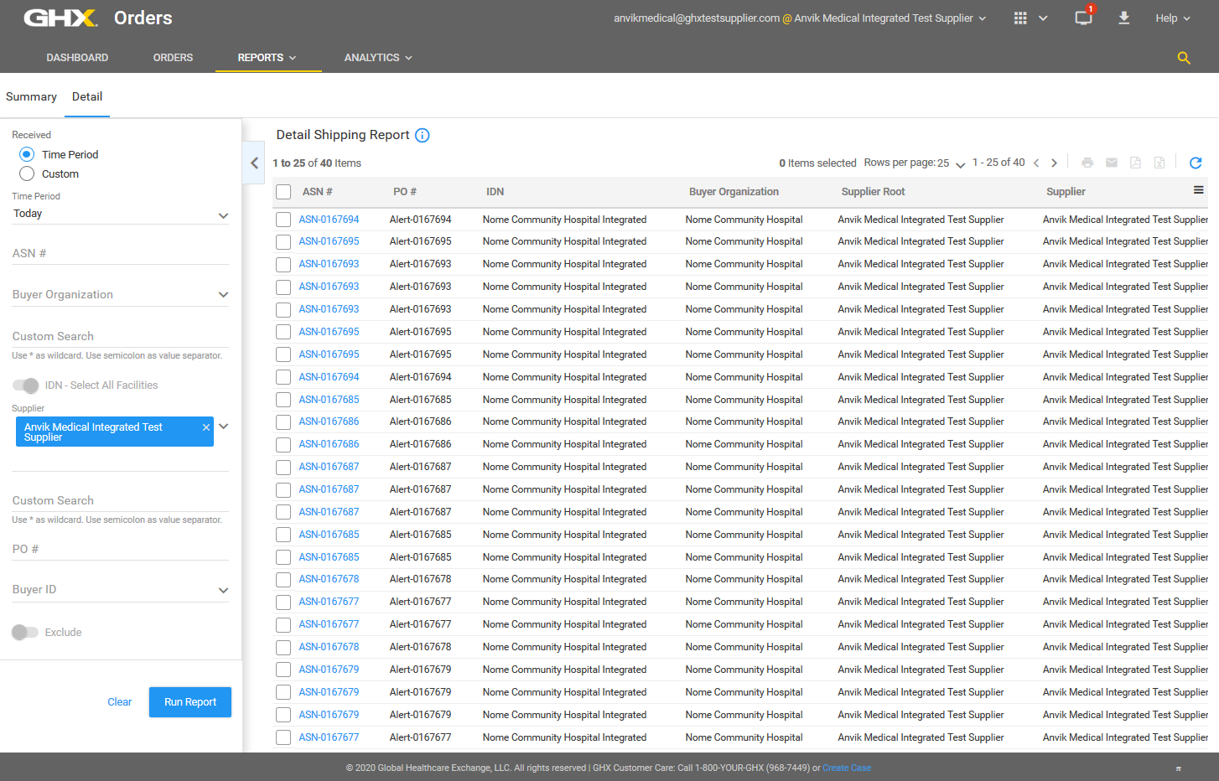Image resolution: width=1219 pixels, height=781 pixels.
Task: Click the download icon in header
Action: click(1123, 18)
